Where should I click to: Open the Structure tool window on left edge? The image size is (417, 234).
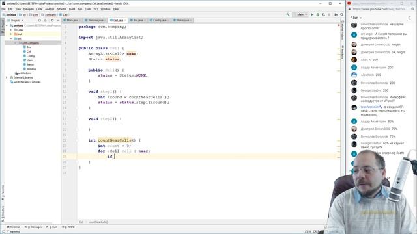[3, 214]
